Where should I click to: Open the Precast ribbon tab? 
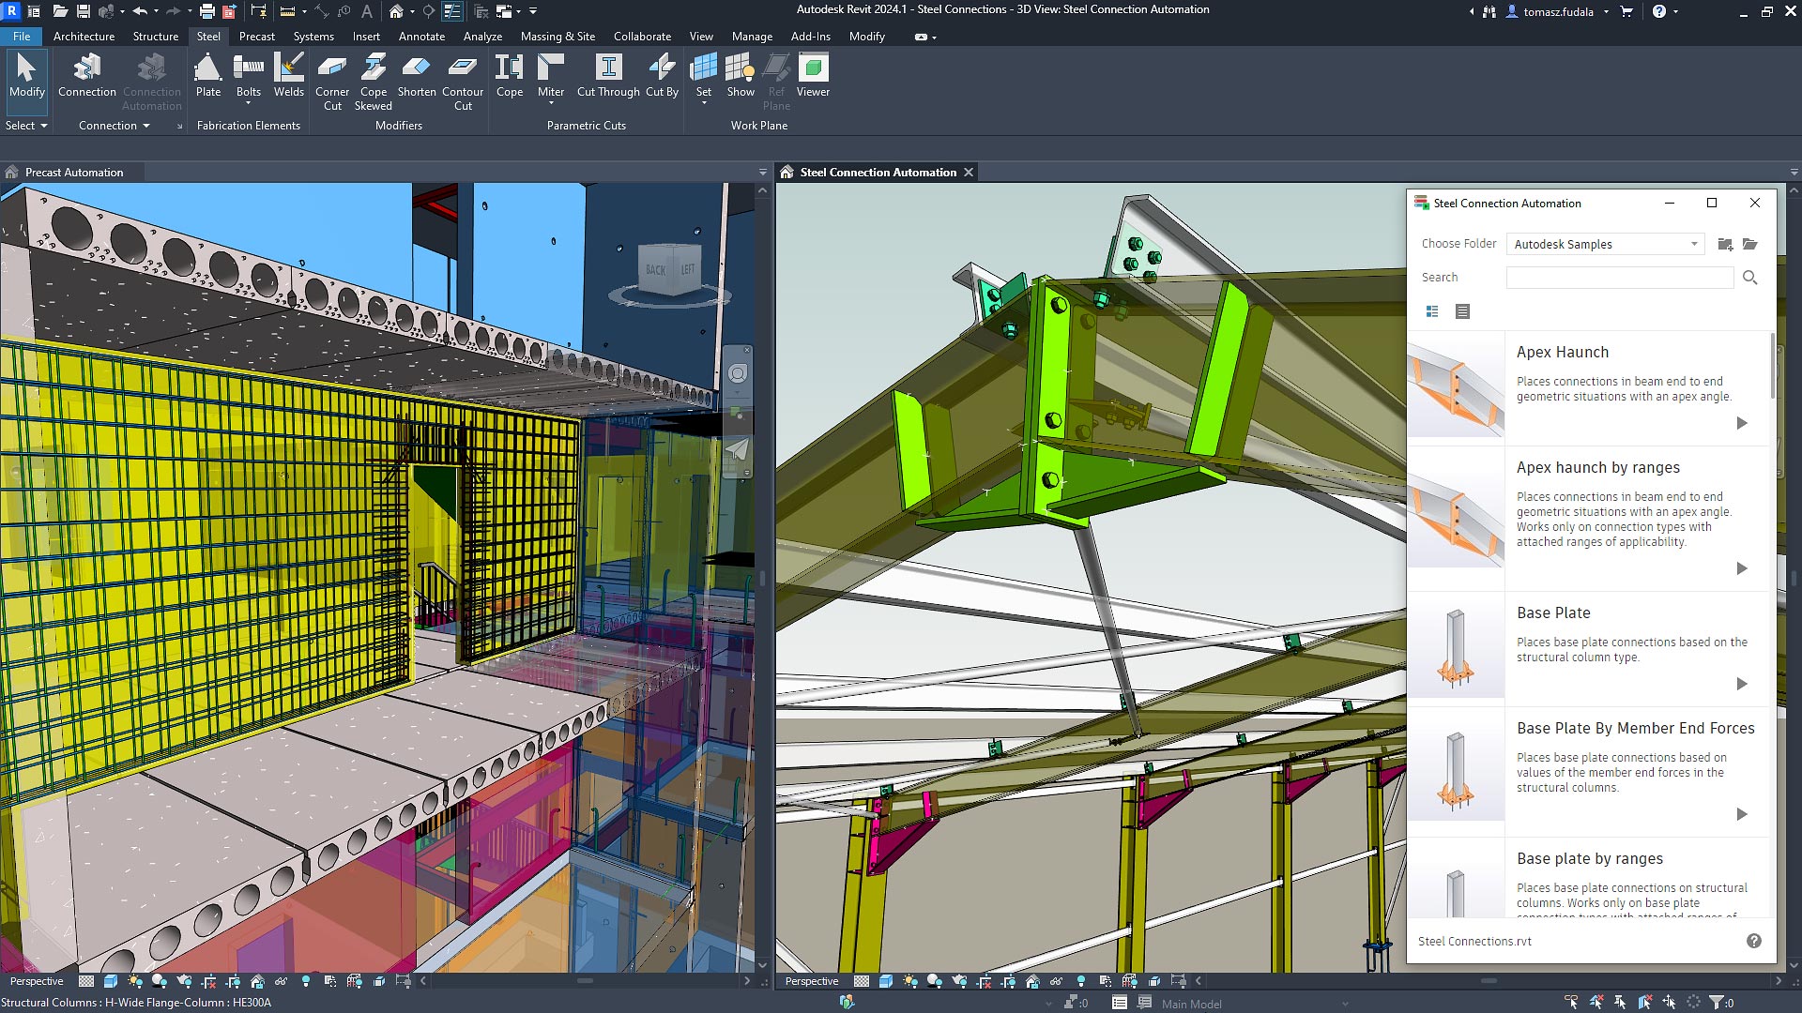[x=256, y=37]
